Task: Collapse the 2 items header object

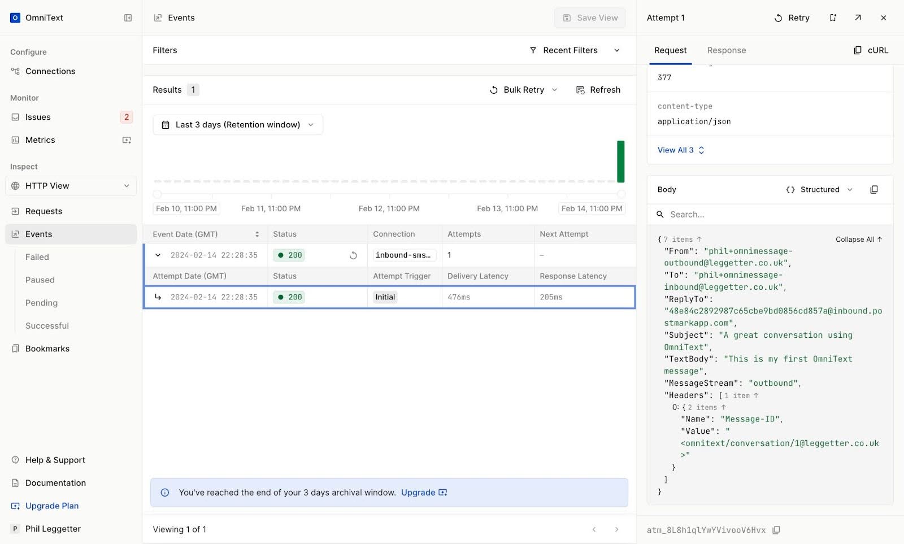Action: (x=707, y=408)
